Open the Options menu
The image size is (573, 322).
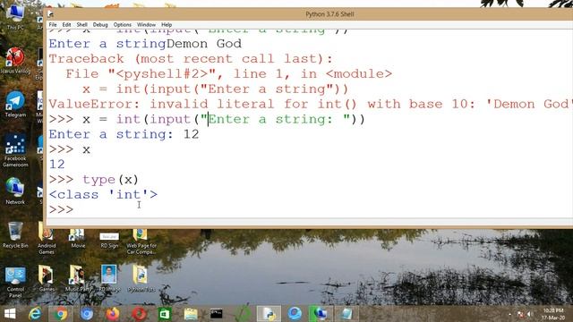coord(122,25)
